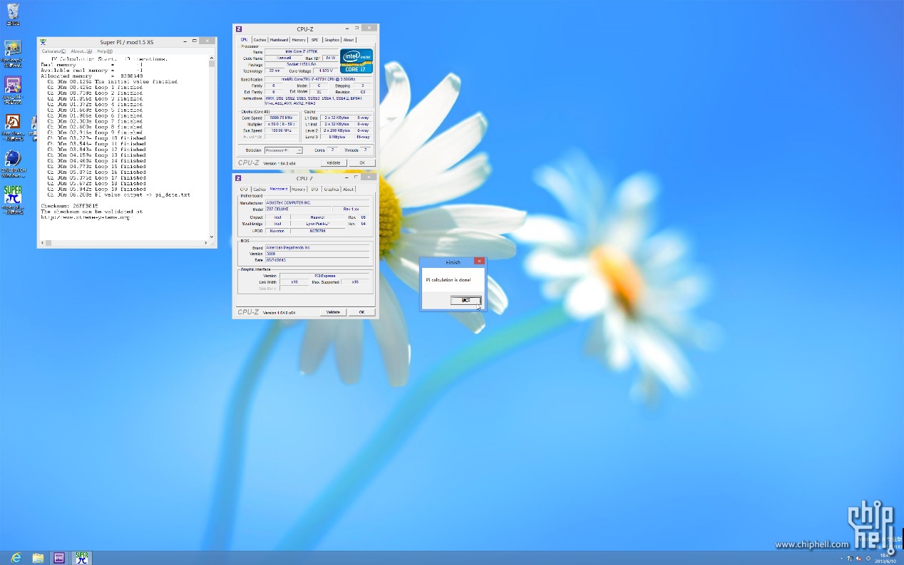Launch the Super PI desktop shortcut
Image resolution: width=904 pixels, height=565 pixels.
coord(13,199)
